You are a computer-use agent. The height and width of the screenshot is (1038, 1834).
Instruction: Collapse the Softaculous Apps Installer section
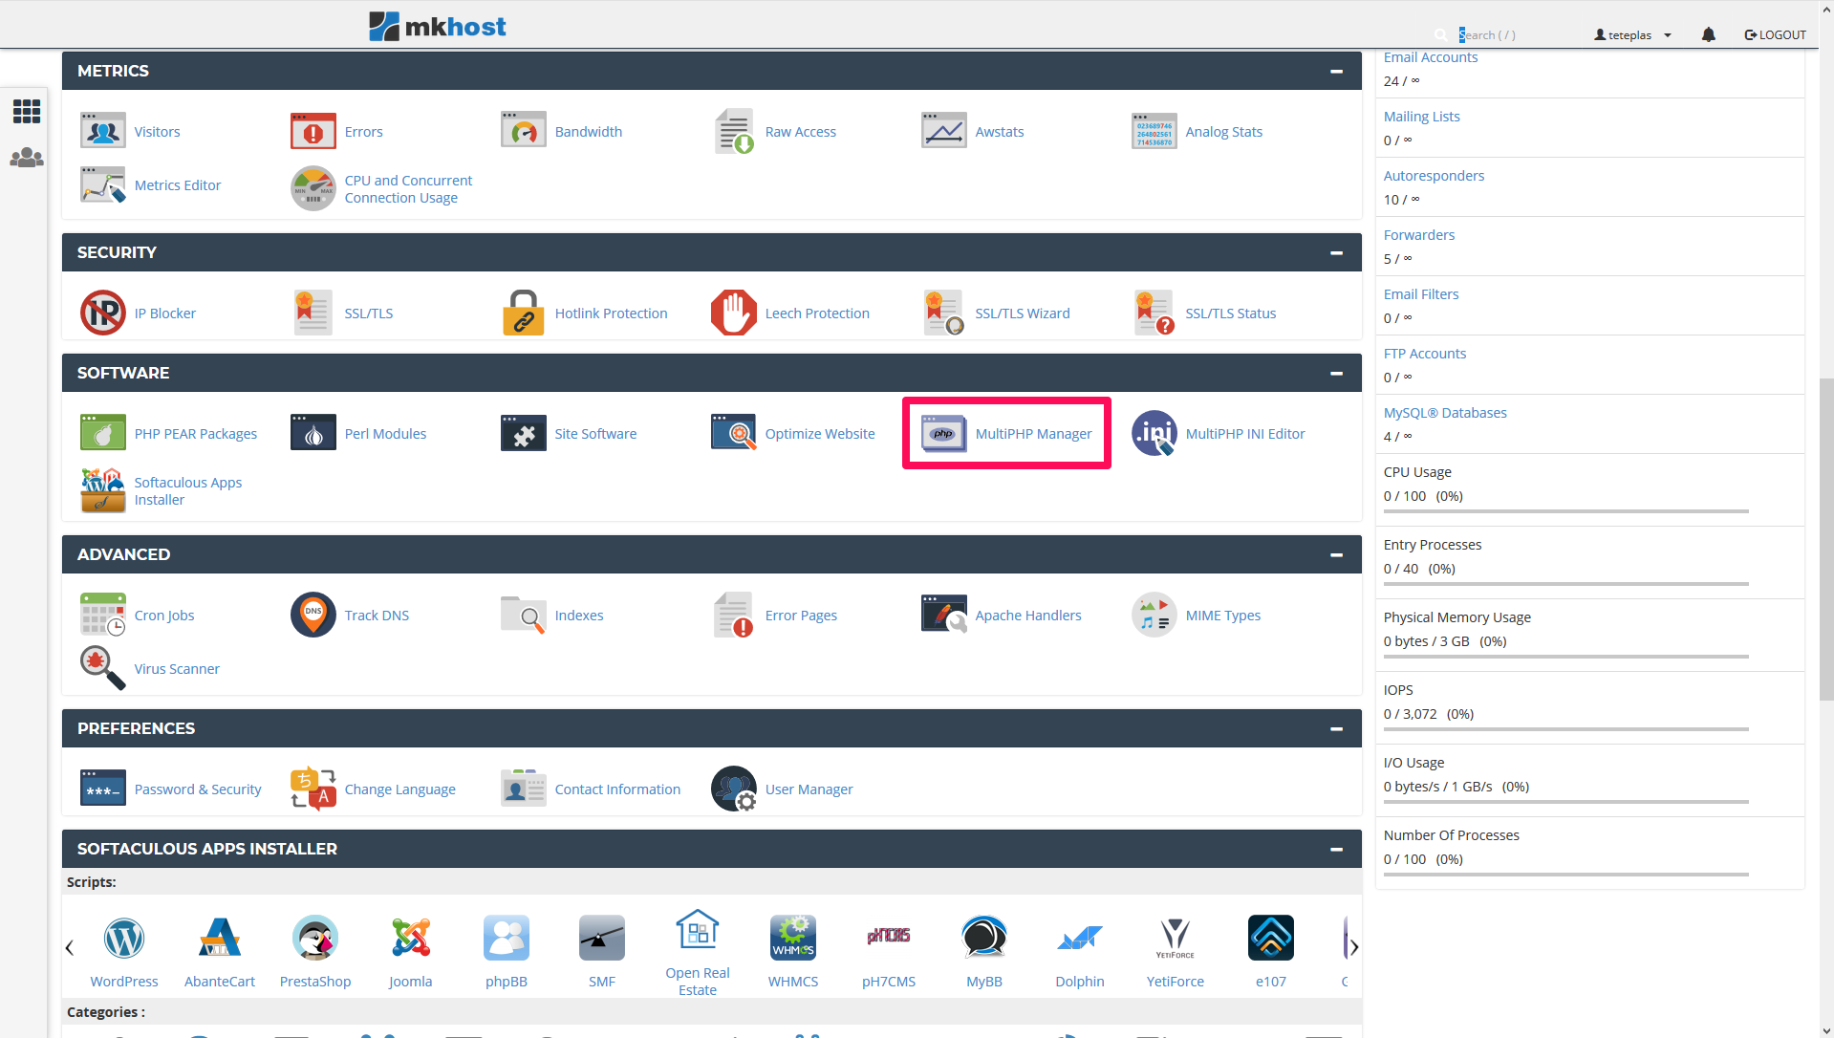(x=1336, y=849)
